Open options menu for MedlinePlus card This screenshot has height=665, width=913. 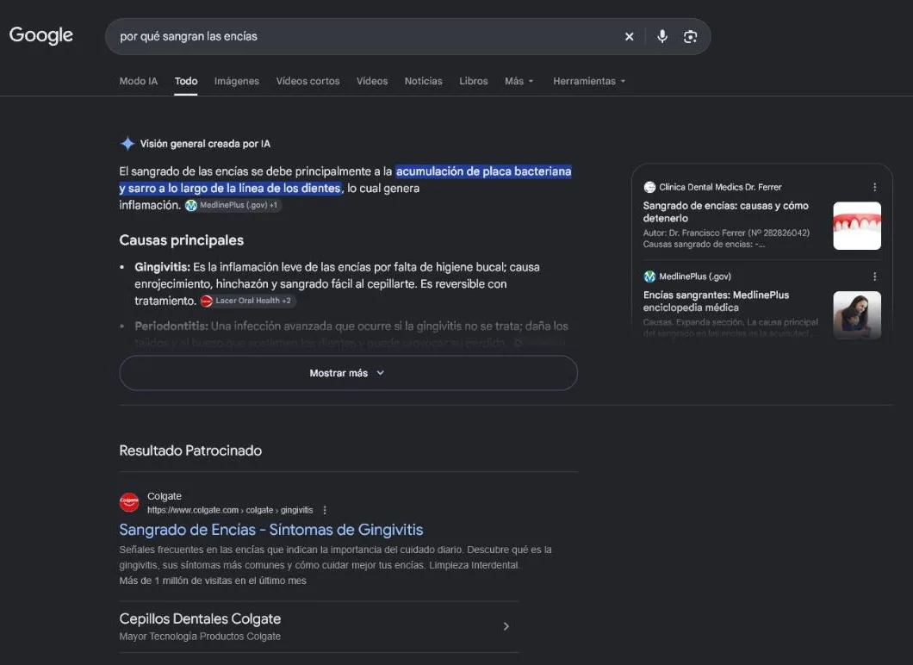(x=874, y=277)
